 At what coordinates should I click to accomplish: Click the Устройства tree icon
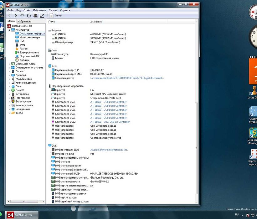[13, 94]
